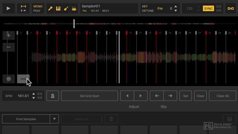The width and height of the screenshot is (238, 134).
Task: Halve the BPM with 1/2 button
Action: (40, 98)
